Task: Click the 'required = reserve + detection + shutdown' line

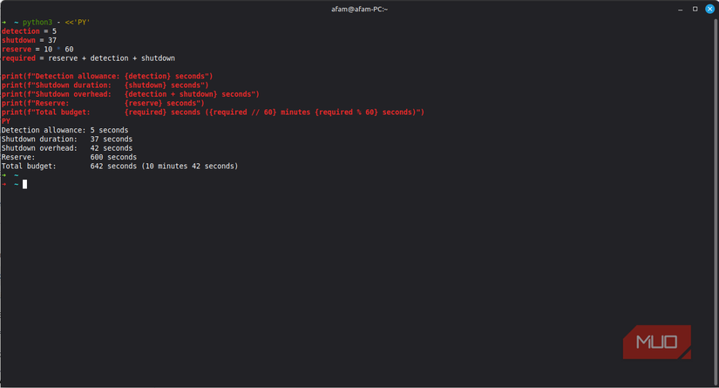Action: coord(88,58)
